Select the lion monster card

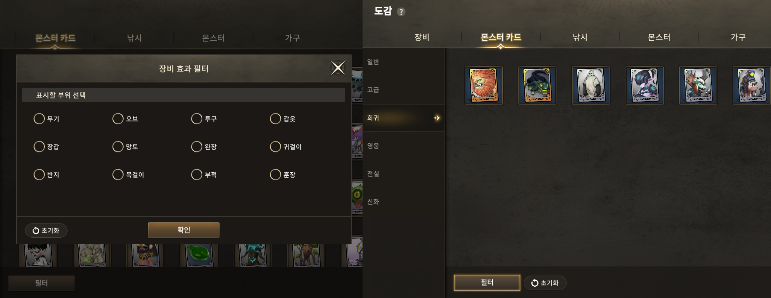[484, 86]
